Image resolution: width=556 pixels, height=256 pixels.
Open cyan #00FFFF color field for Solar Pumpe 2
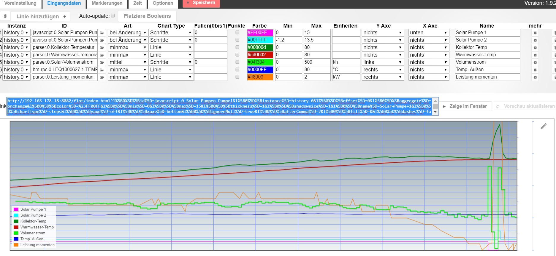[260, 40]
